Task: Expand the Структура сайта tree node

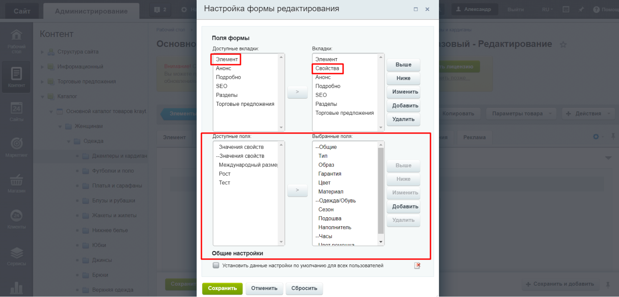Action: coord(42,52)
